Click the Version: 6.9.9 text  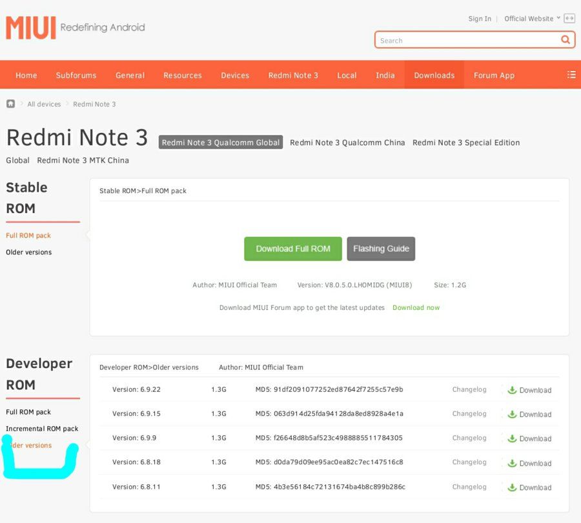coord(134,438)
